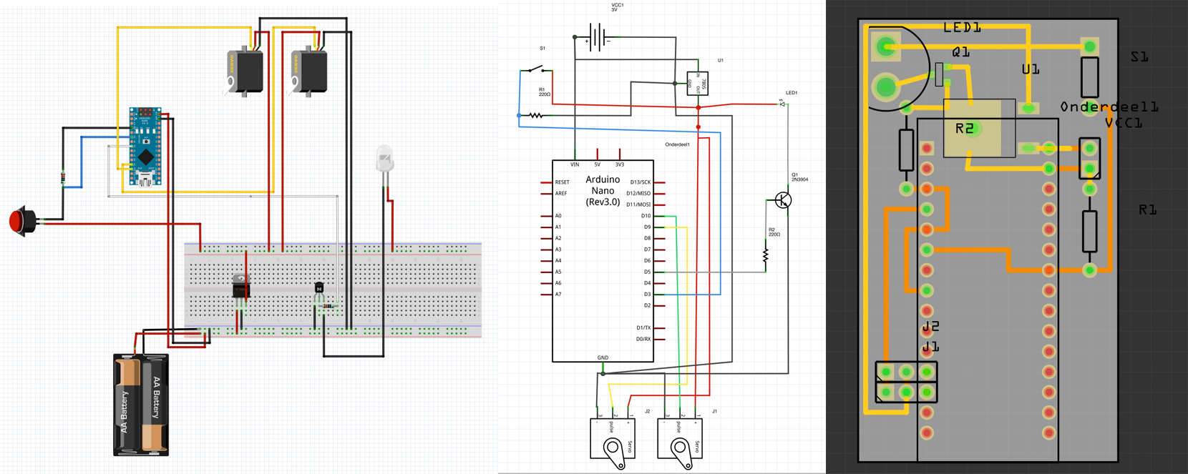Click the U1 silkscreen label on PCB
This screenshot has width=1188, height=474.
coord(1031,69)
